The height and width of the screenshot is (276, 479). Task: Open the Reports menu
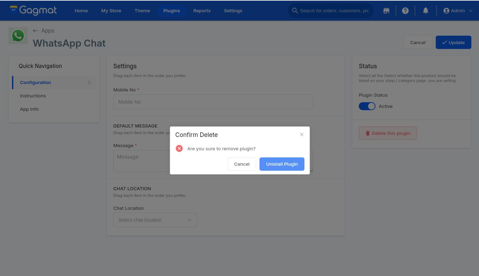coord(202,11)
